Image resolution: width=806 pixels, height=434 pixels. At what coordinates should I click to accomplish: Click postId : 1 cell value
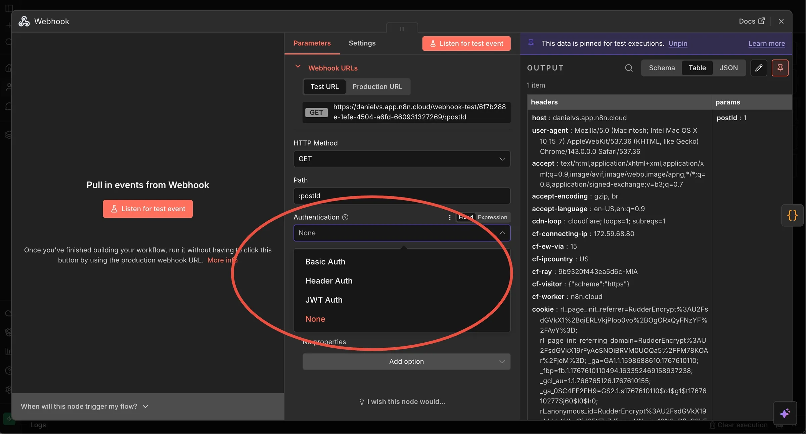click(731, 118)
